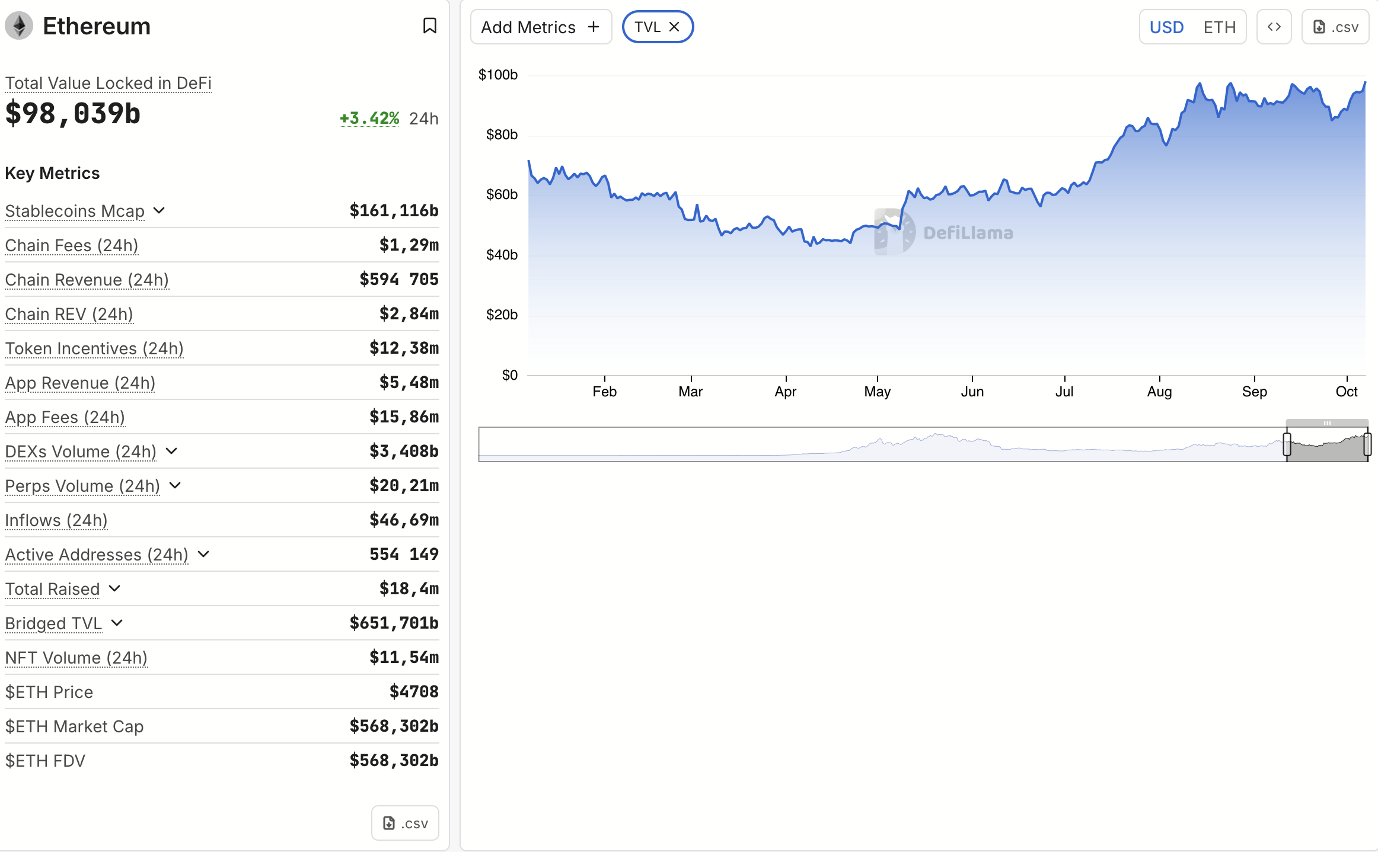This screenshot has height=852, width=1378.
Task: Switch chart denomination to USD
Action: pyautogui.click(x=1166, y=27)
